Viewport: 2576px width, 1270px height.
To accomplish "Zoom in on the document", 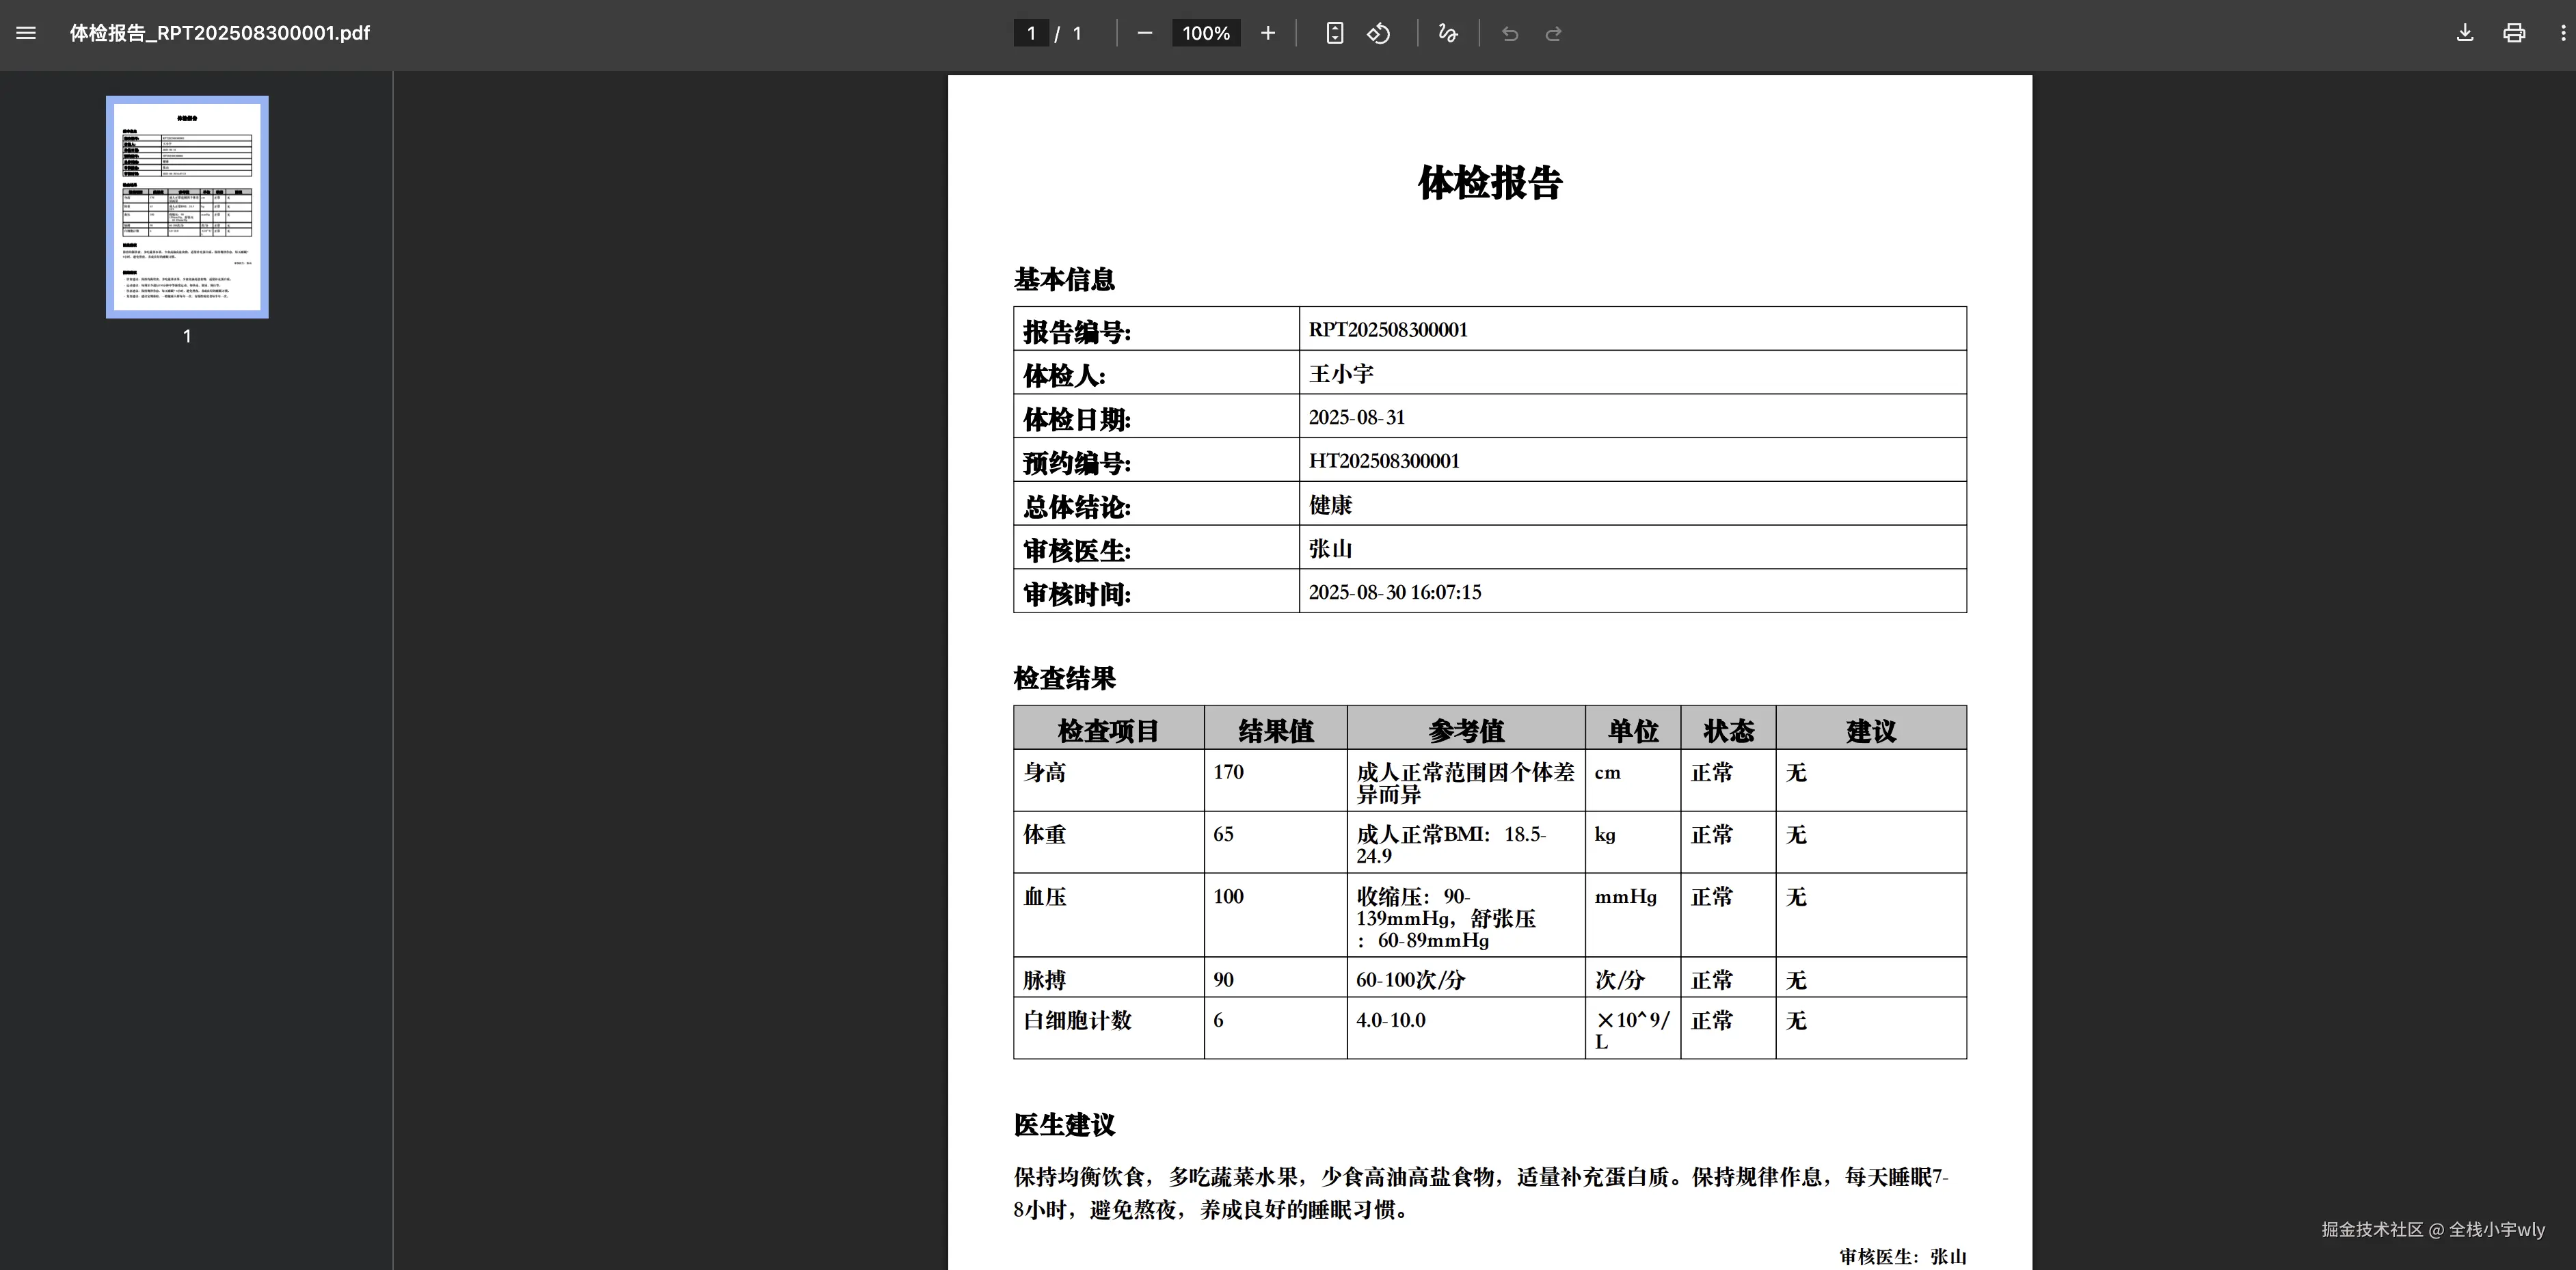I will tap(1267, 33).
